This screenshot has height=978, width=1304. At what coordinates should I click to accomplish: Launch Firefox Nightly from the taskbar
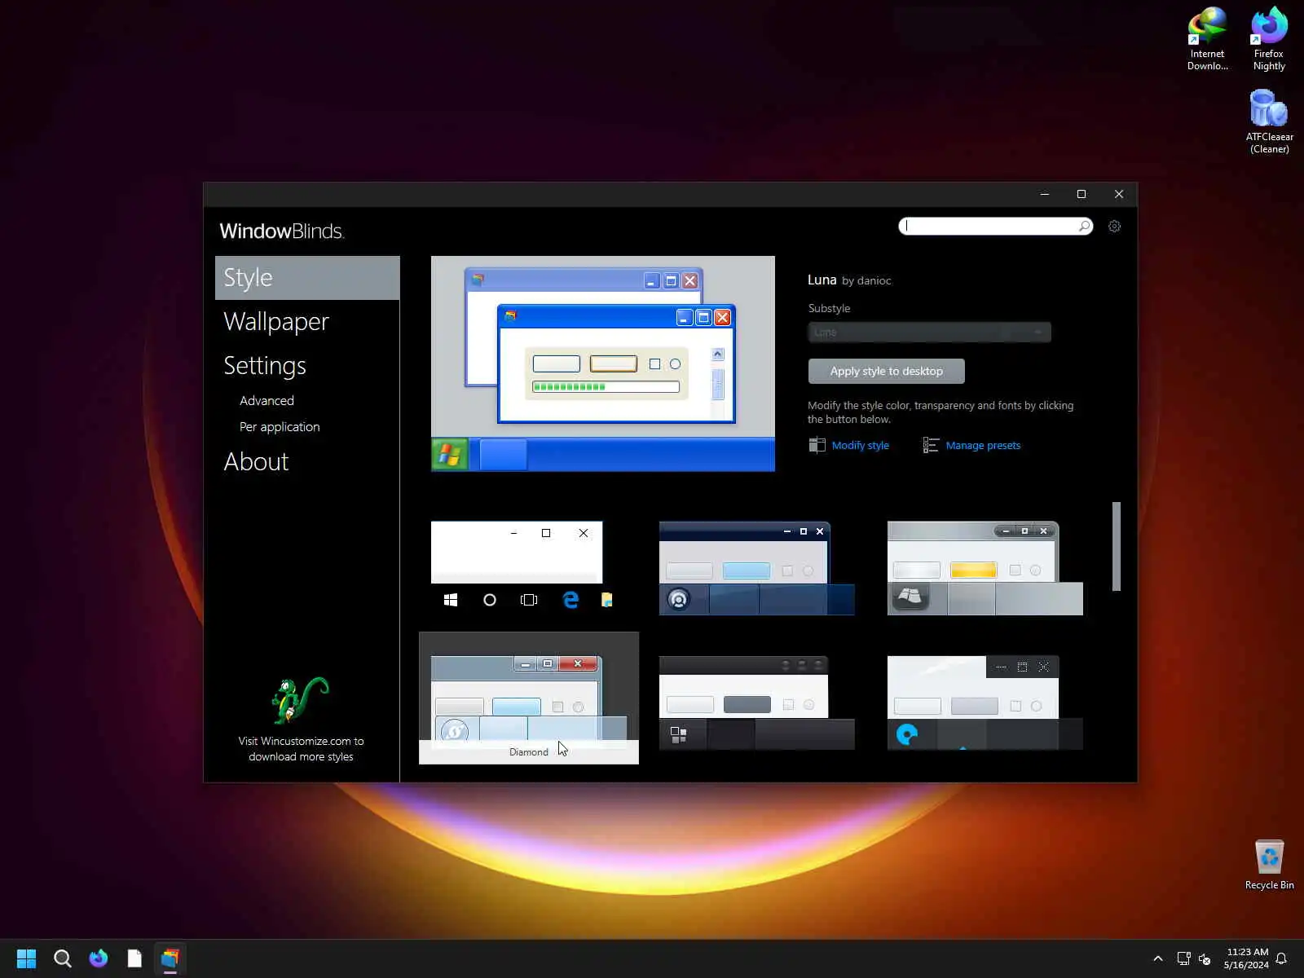click(98, 958)
